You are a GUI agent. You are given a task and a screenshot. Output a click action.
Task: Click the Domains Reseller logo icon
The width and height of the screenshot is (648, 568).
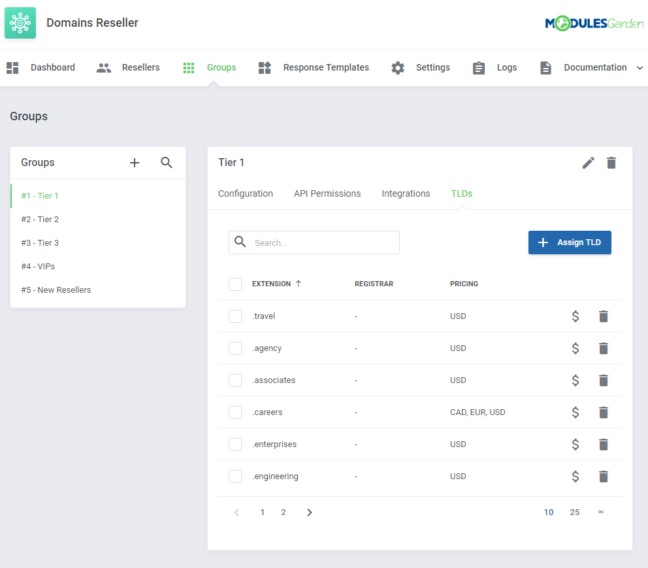click(20, 23)
